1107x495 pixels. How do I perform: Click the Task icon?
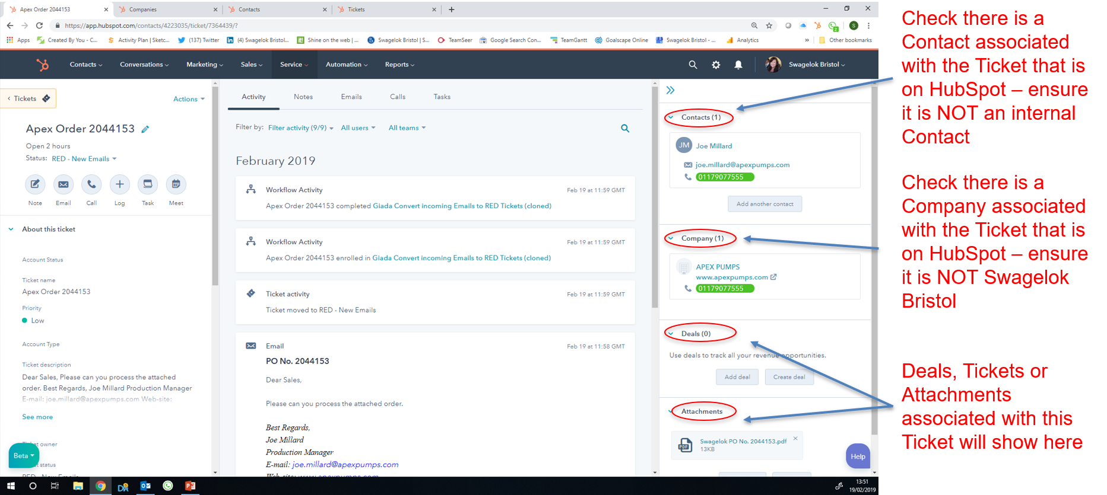click(148, 184)
